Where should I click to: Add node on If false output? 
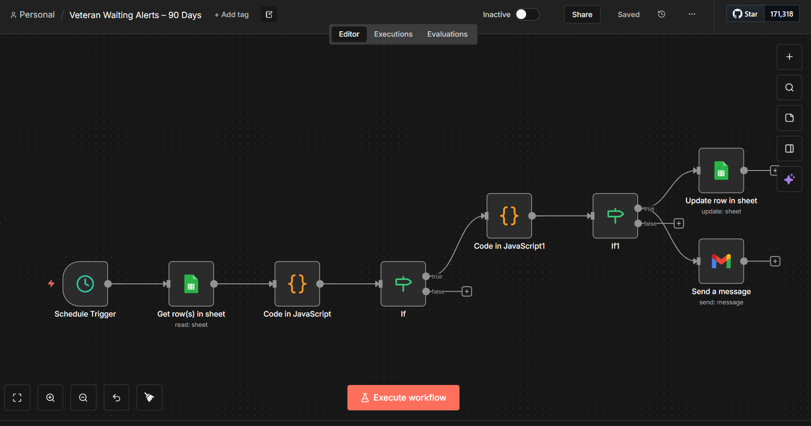pos(467,292)
